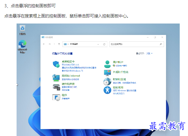Go back using the left arrow
Viewport: 188px width, 136px height.
(44, 44)
